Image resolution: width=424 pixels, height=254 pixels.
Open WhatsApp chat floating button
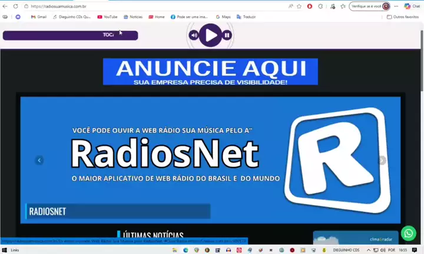coord(408,233)
